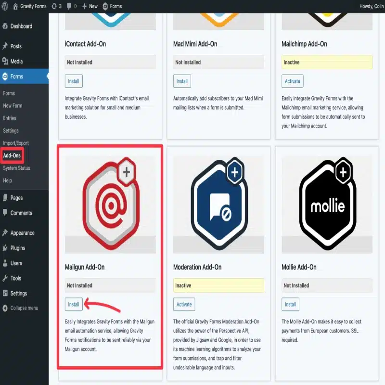Image resolution: width=385 pixels, height=385 pixels.
Task: Open Import/Export in the Forms submenu
Action: click(x=16, y=143)
